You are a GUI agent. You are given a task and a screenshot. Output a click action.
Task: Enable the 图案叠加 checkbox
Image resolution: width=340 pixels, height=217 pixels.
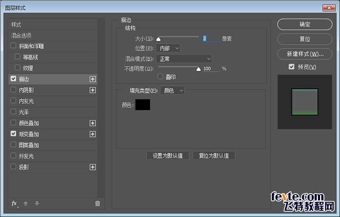(x=14, y=145)
